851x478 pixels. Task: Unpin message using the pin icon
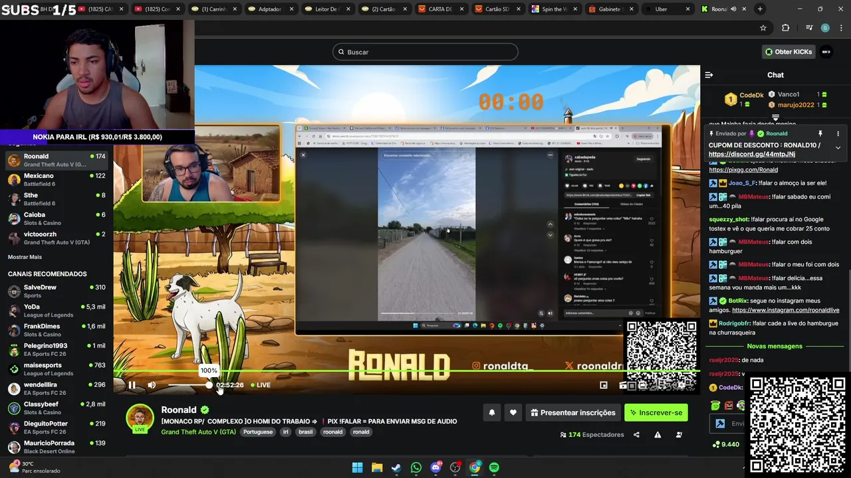[x=820, y=133]
